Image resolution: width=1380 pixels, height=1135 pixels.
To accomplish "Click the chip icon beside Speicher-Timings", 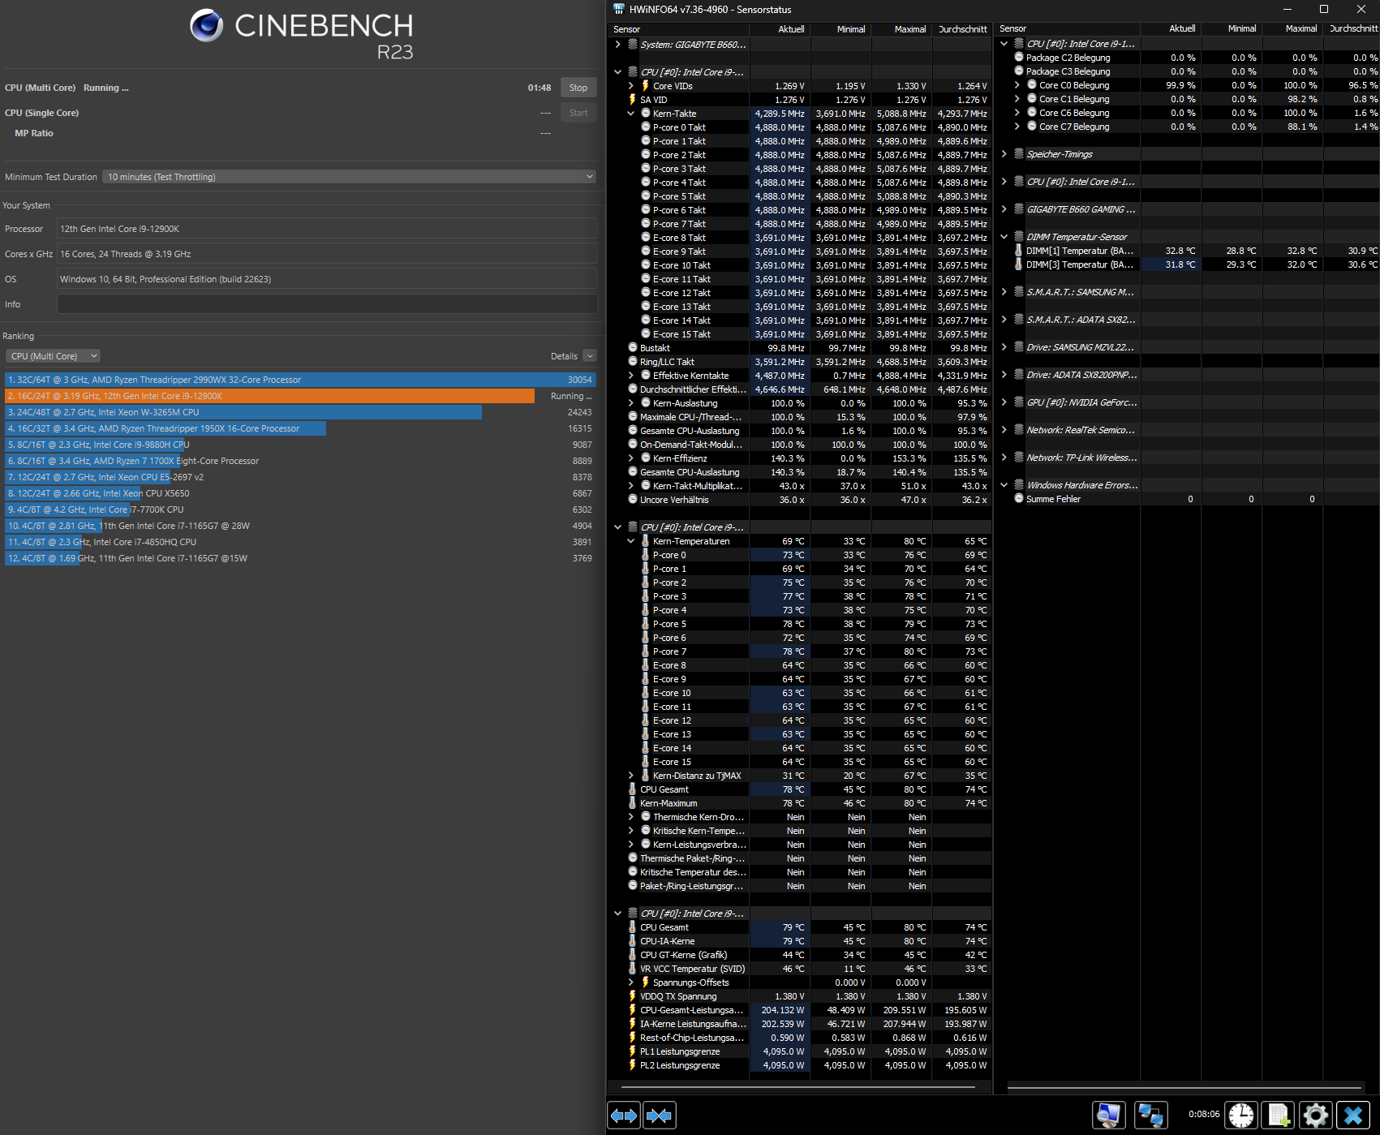I will (x=1019, y=153).
